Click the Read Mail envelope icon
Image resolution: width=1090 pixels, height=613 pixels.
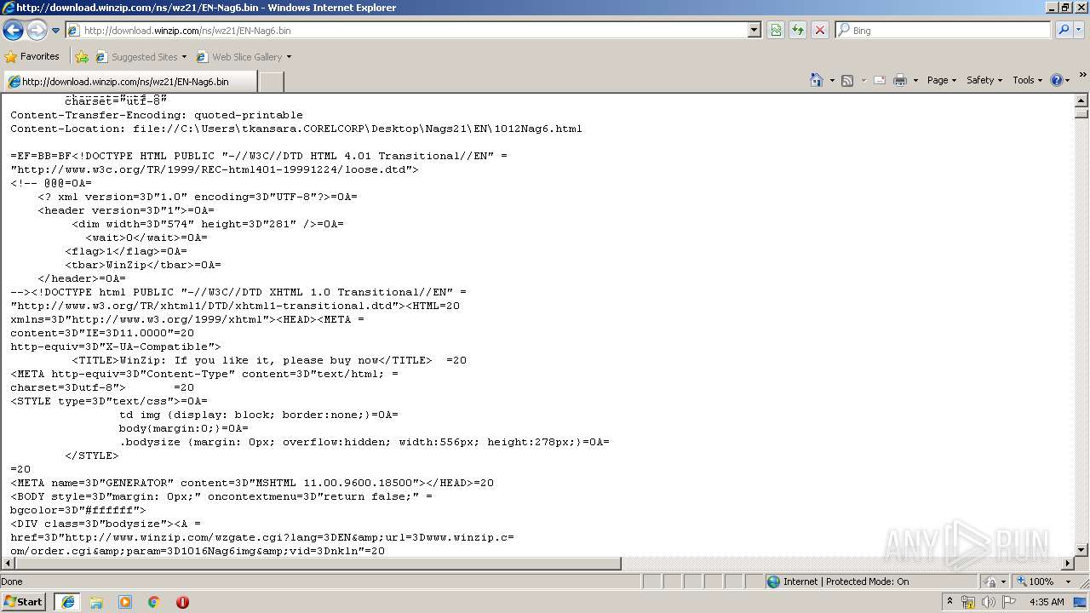880,80
